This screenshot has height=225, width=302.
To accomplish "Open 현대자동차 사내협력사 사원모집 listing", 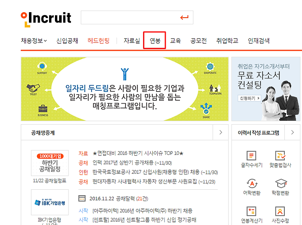I will tap(154, 182).
